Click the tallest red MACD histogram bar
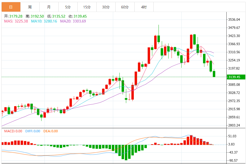The height and width of the screenshot is (164, 247). point(191,140)
